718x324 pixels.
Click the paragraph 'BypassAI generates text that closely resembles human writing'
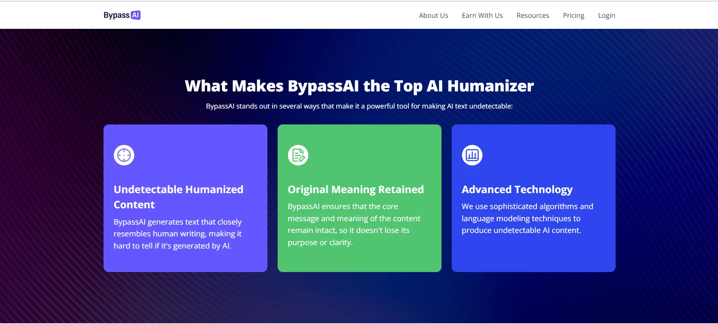(178, 234)
